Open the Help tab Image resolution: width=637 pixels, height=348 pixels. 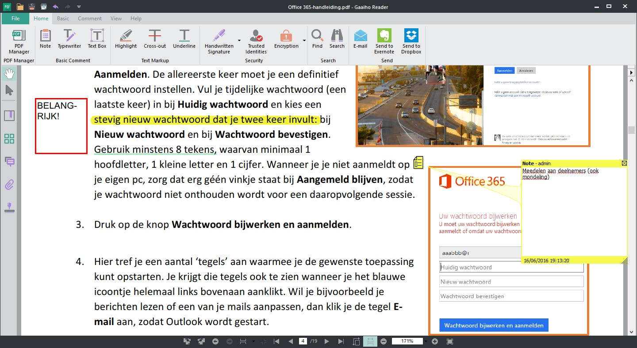click(x=136, y=19)
